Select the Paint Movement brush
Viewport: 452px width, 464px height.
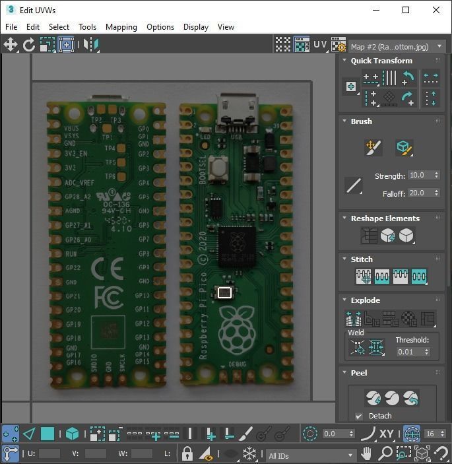tap(373, 147)
